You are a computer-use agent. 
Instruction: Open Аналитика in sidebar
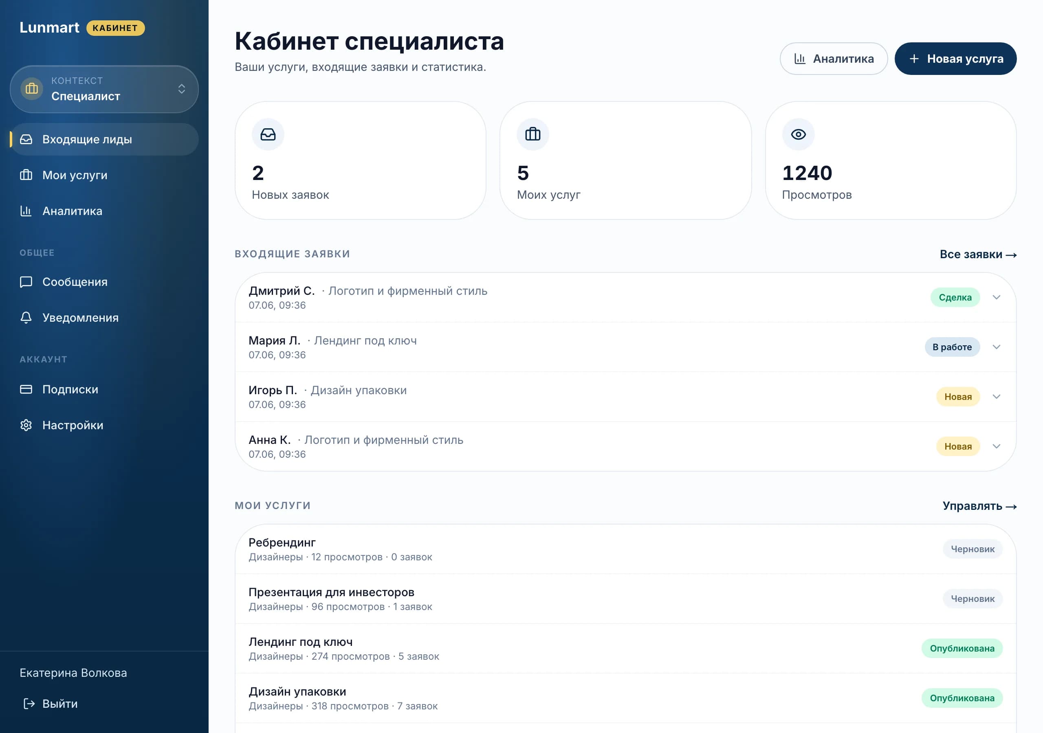104,211
